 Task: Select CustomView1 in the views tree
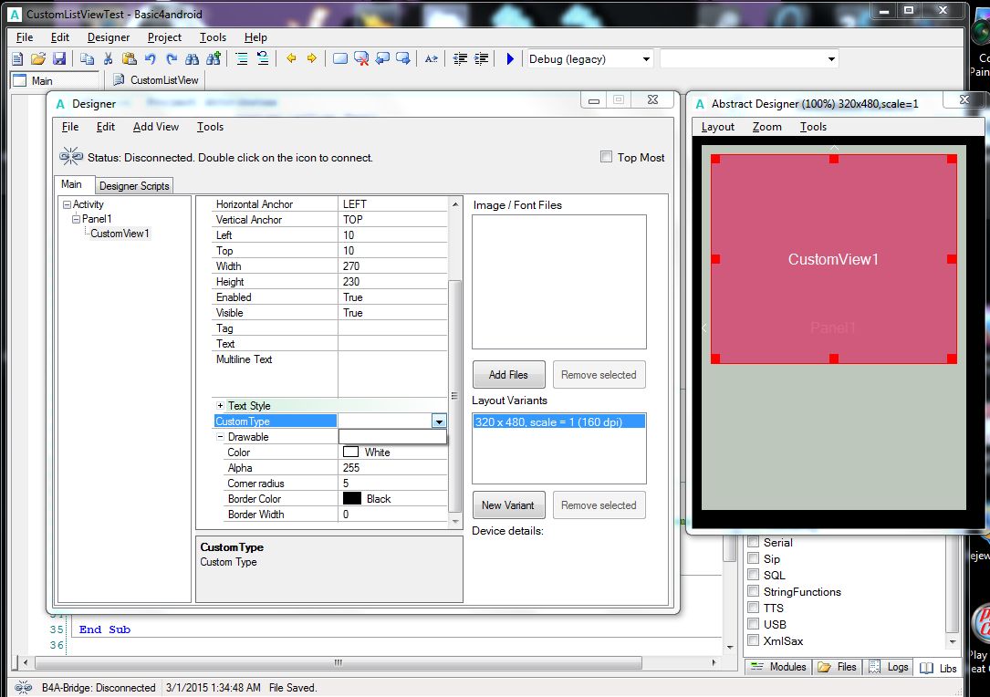[120, 234]
